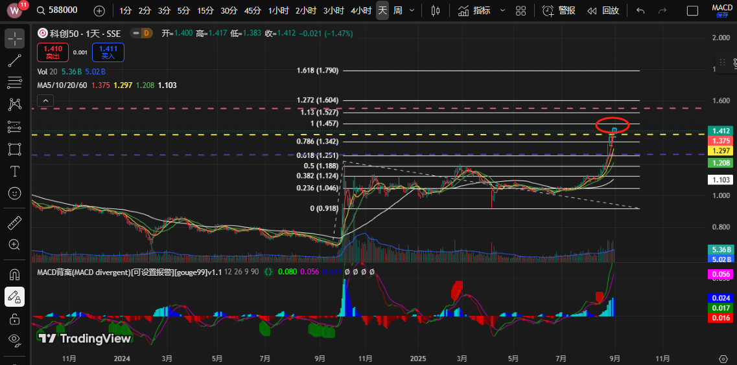Switch to the 1小时 timeframe
Viewport: 737px width, 365px height.
(x=278, y=10)
